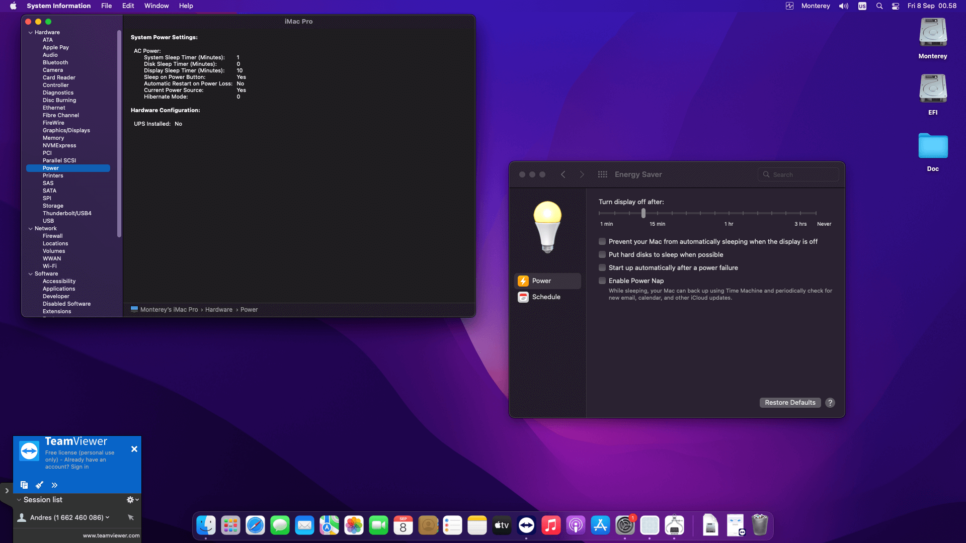Viewport: 966px width, 543px height.
Task: Open Notes app in Dock
Action: click(477, 525)
